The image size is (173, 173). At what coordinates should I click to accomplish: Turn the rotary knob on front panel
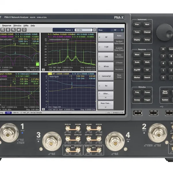(x=165, y=32)
